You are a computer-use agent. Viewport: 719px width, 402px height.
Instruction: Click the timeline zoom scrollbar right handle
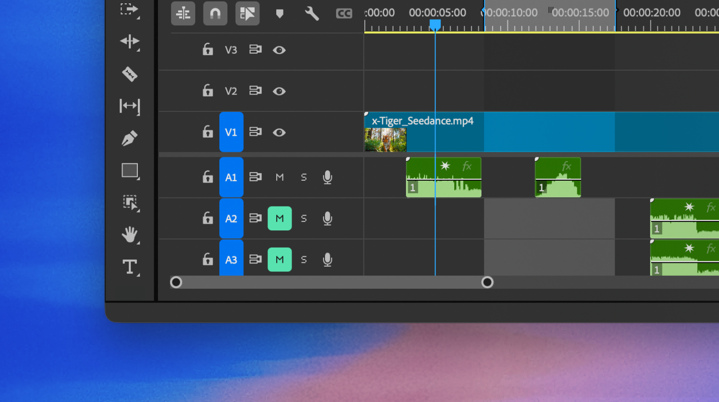pos(487,282)
